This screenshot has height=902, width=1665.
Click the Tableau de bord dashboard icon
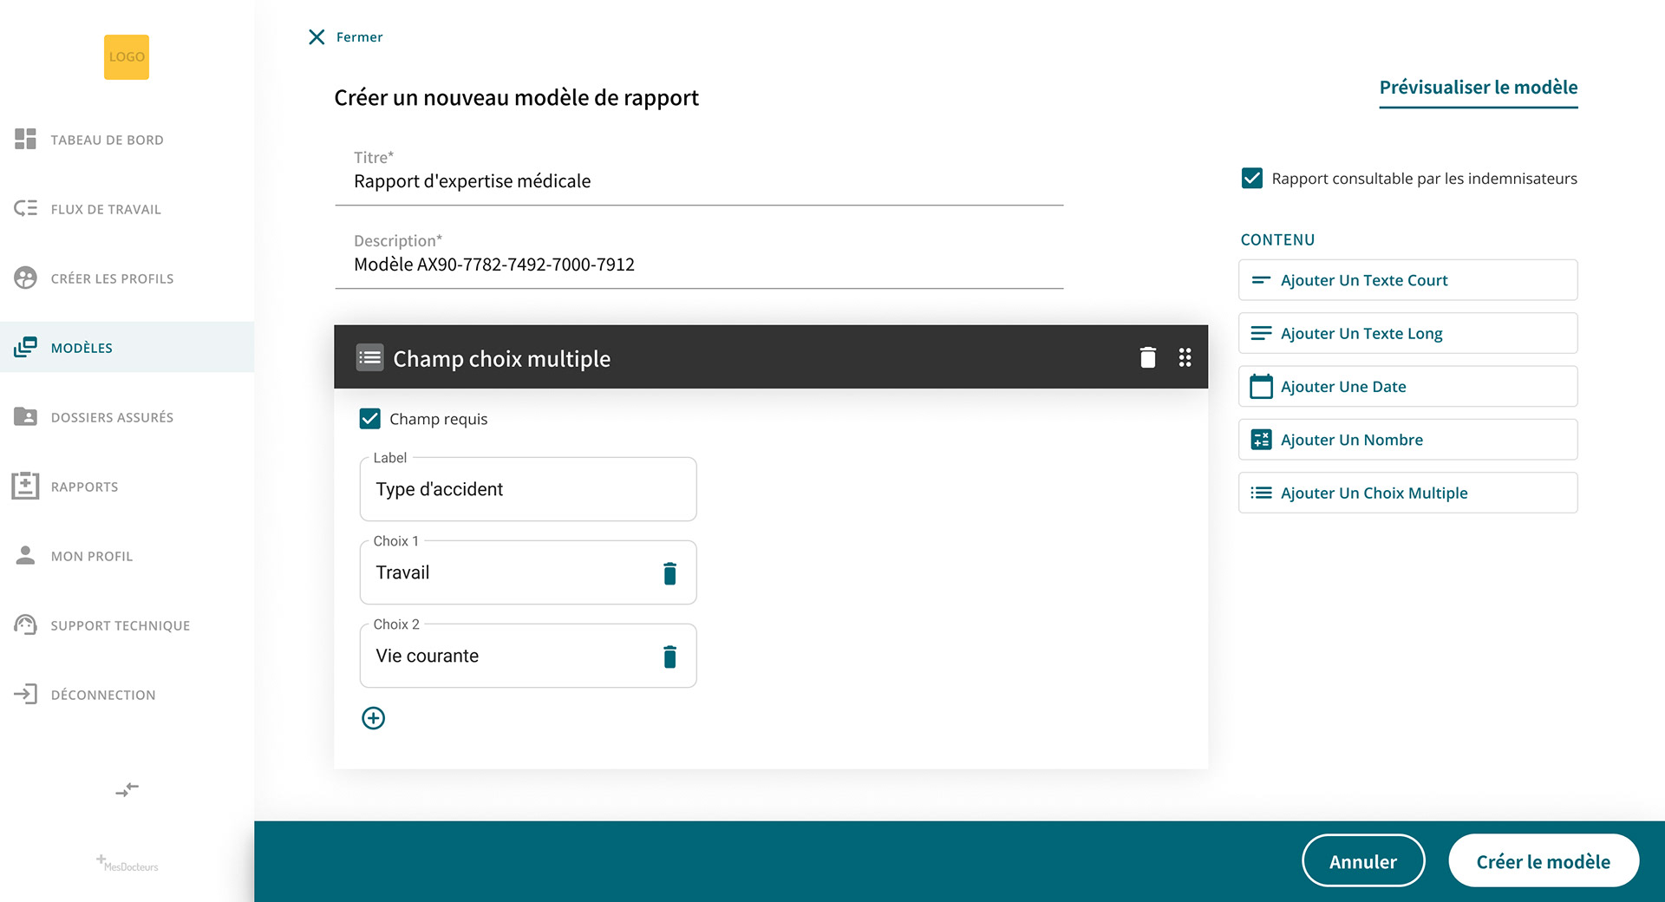pyautogui.click(x=25, y=139)
